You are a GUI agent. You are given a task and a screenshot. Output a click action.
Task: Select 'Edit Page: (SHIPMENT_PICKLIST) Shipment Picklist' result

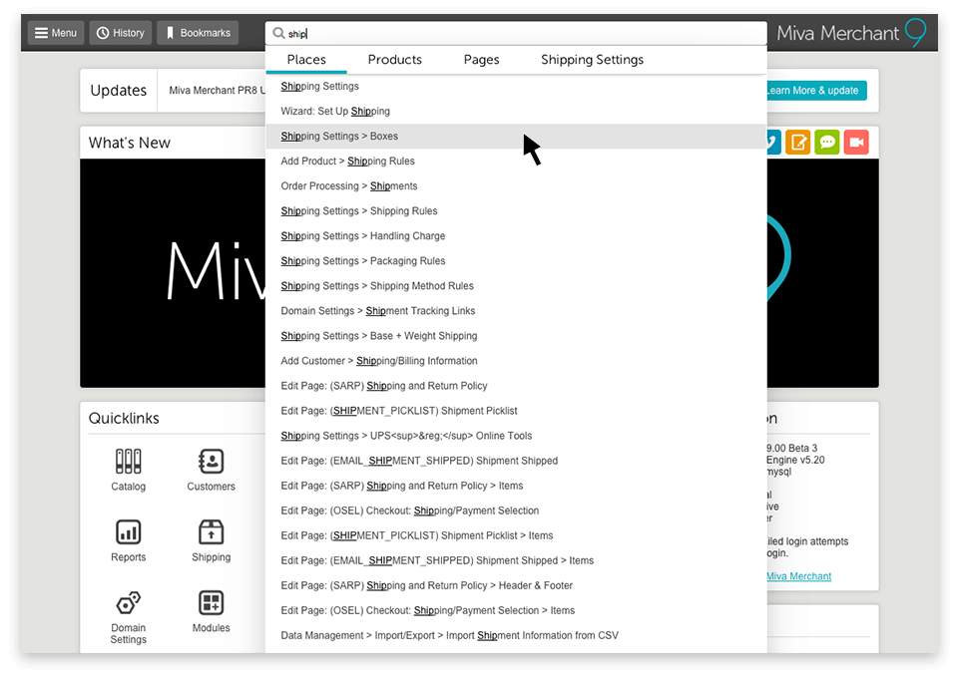click(516, 412)
